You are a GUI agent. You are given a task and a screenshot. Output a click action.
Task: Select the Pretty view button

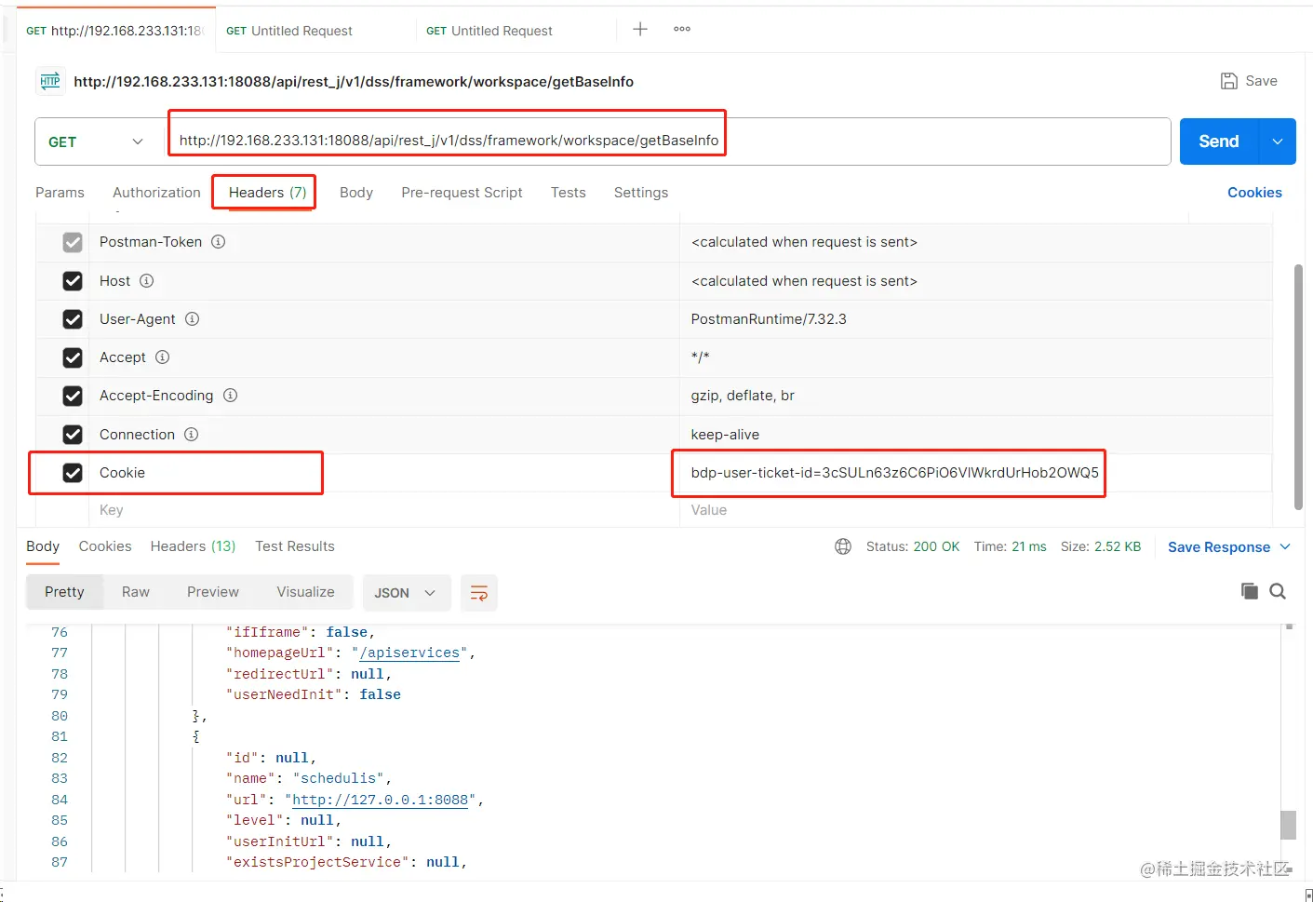[x=64, y=592]
